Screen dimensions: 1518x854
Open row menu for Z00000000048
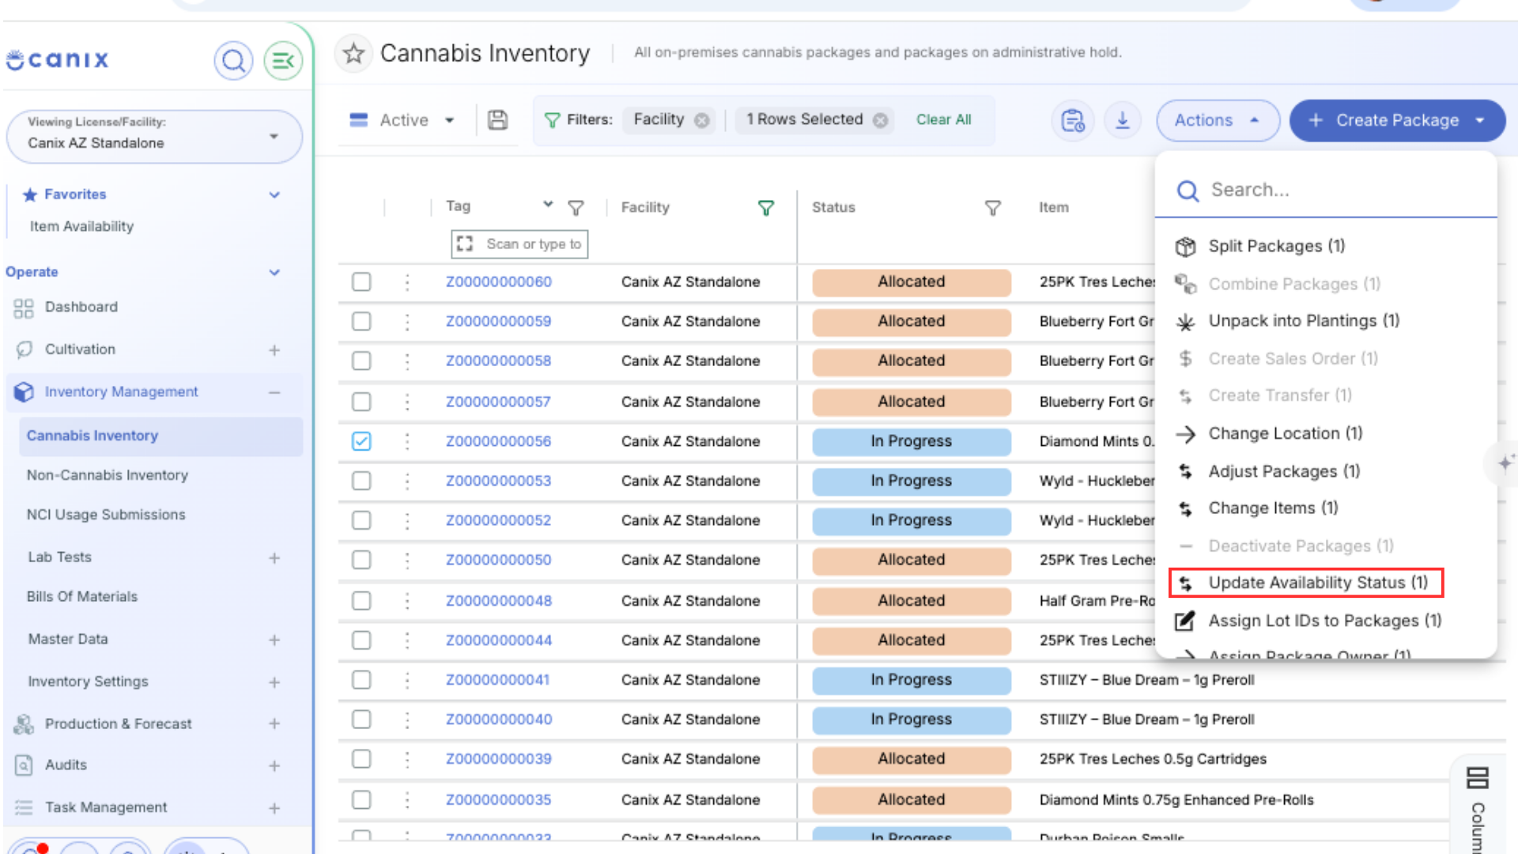tap(407, 601)
